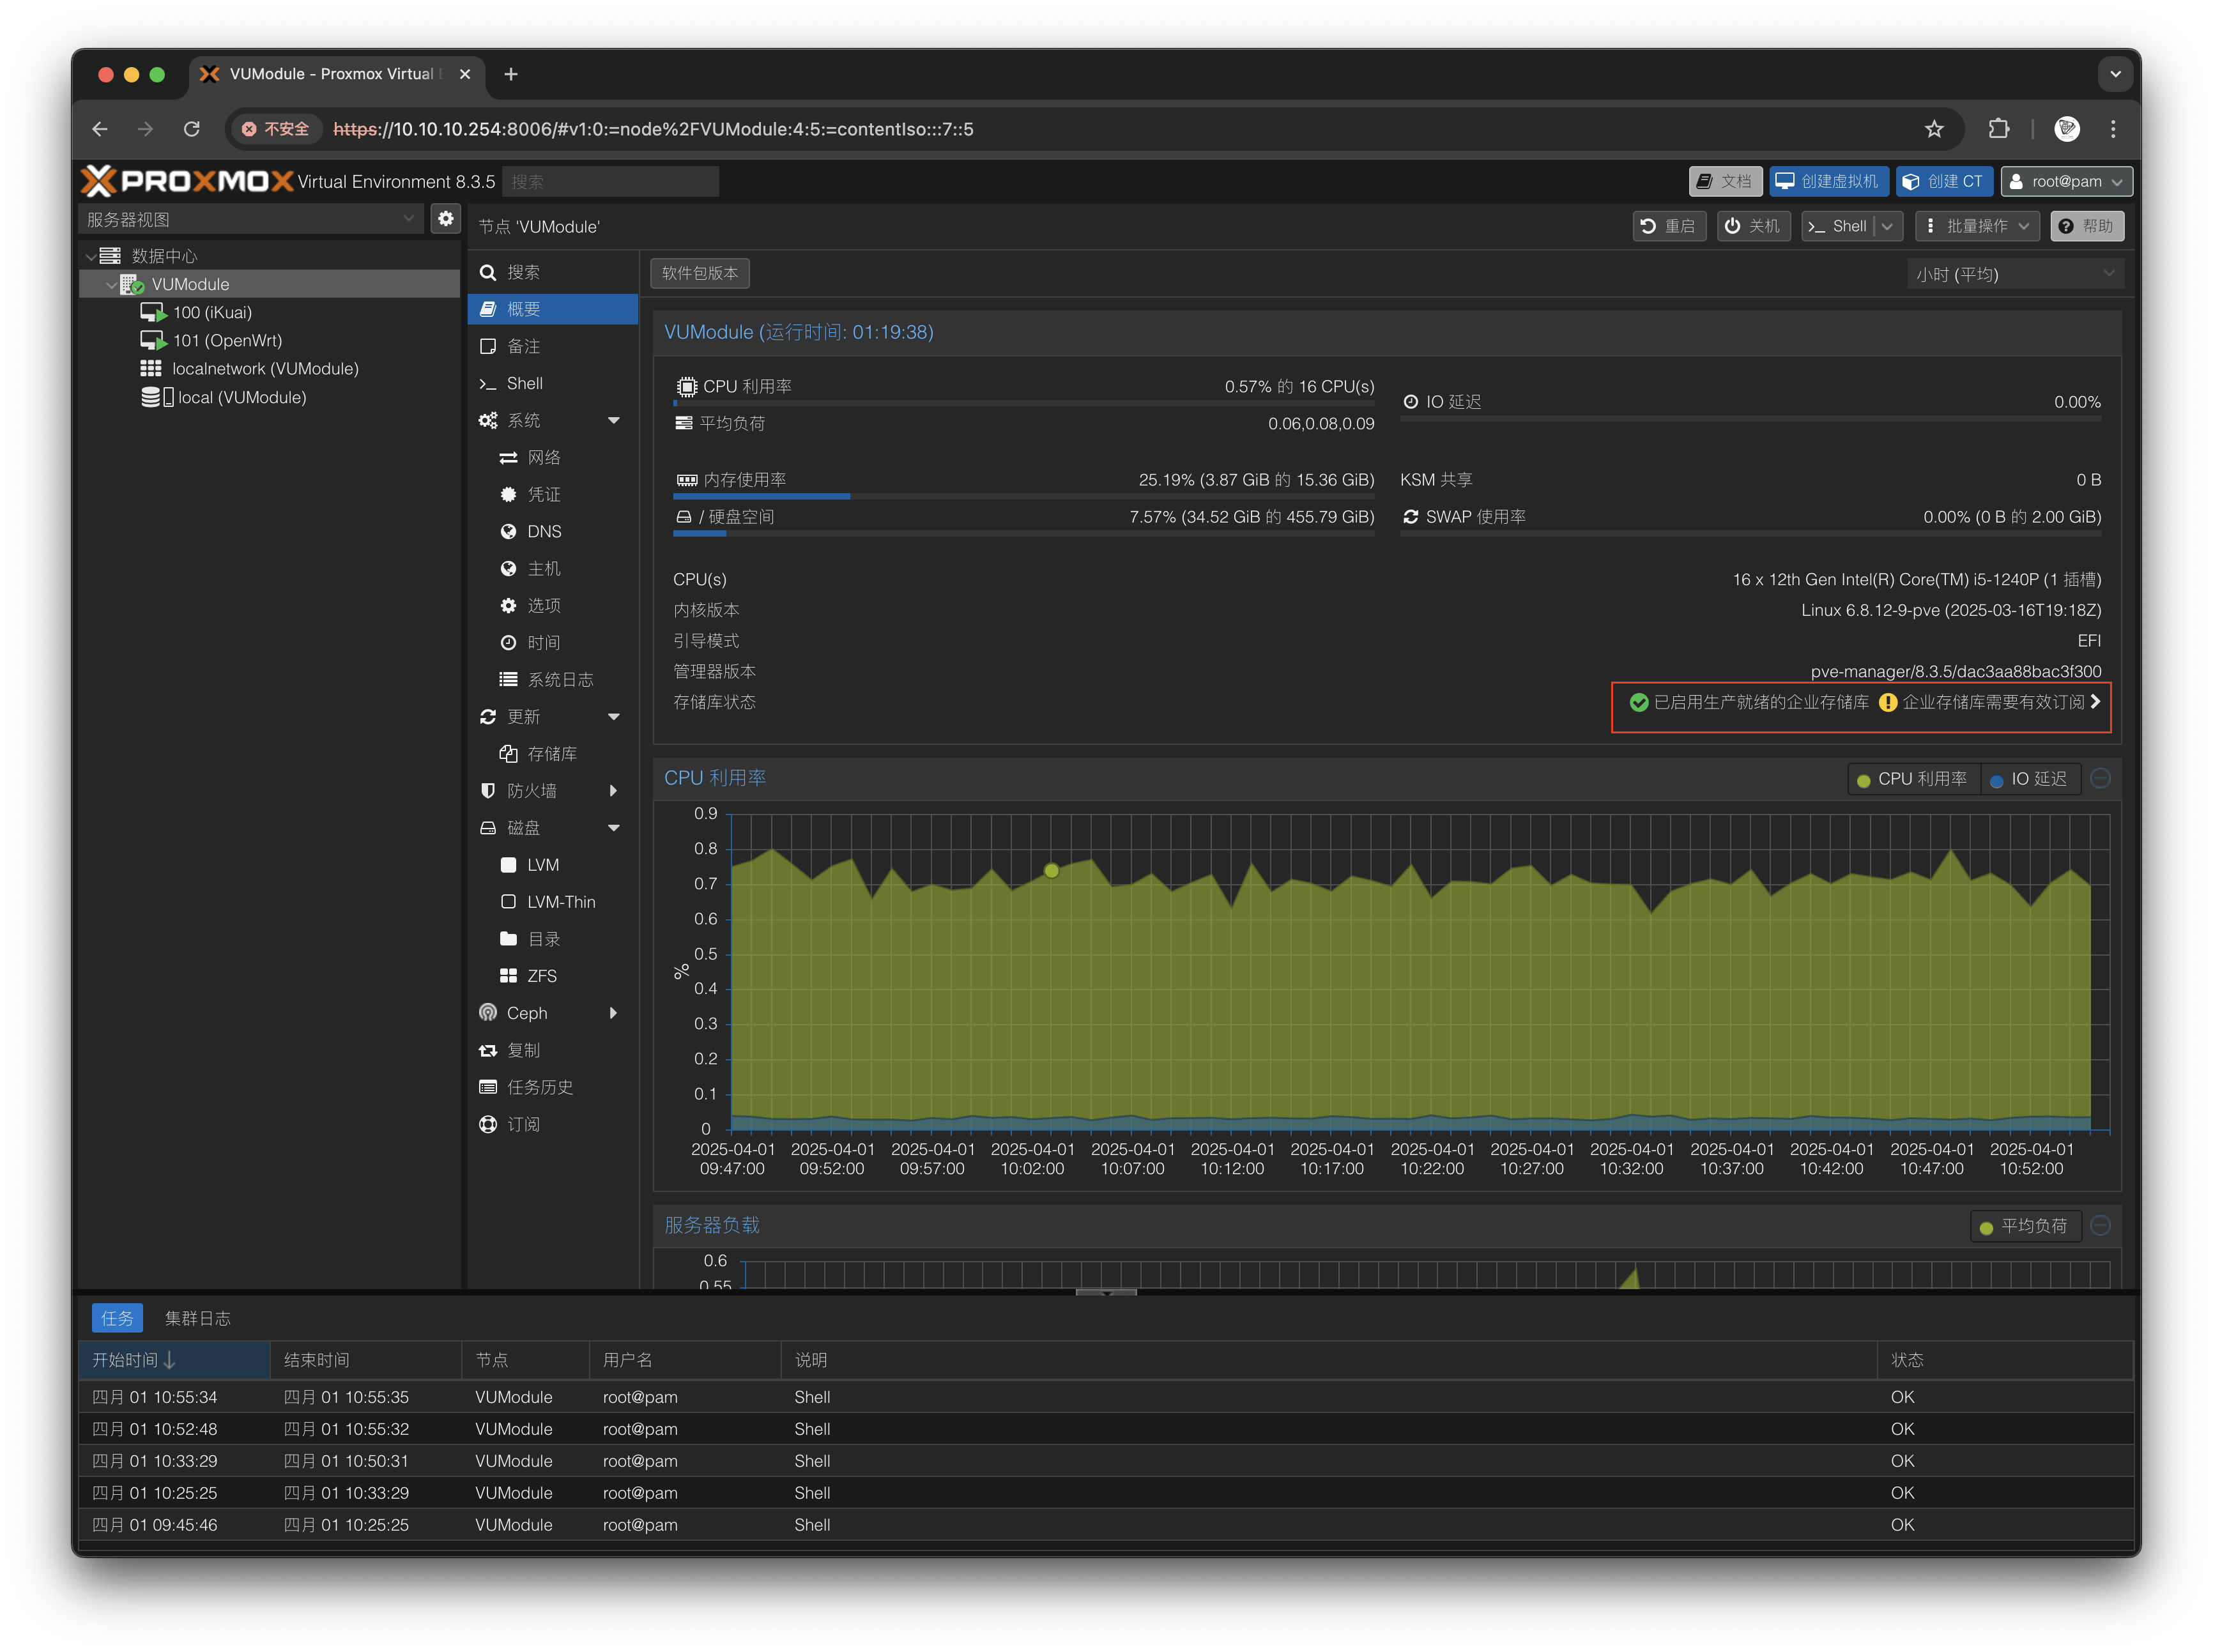Open the 100 (iKuai) virtual machine
Viewport: 2213px width, 1652px height.
[x=211, y=312]
